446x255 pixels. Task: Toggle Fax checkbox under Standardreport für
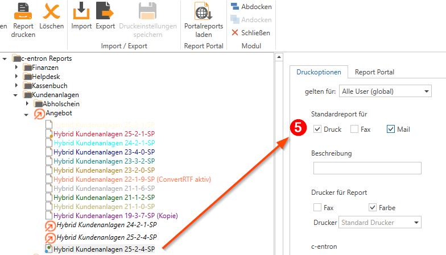[x=354, y=129]
